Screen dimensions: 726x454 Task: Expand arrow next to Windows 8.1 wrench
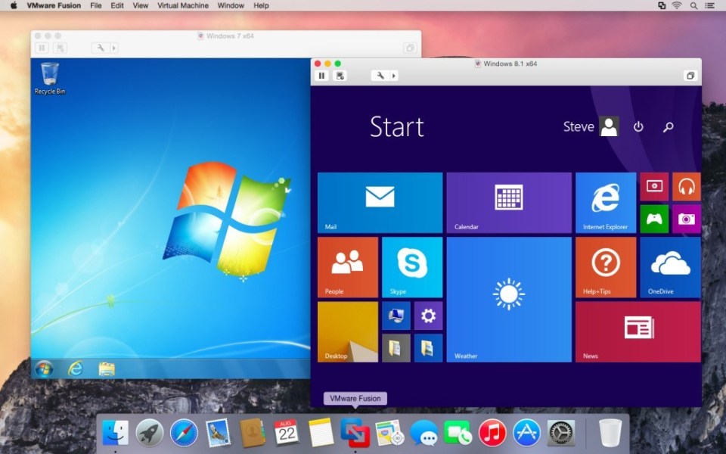(x=394, y=76)
